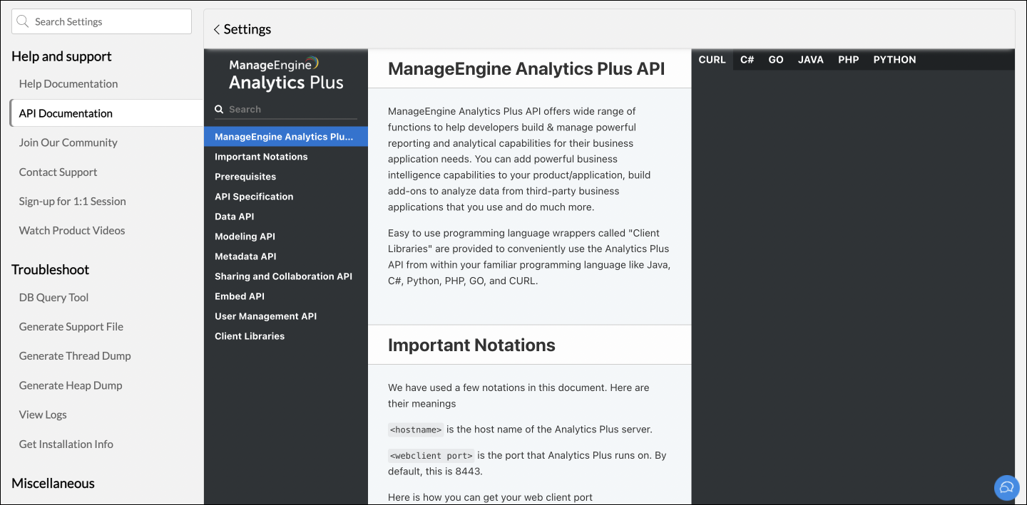1027x505 pixels.
Task: Show JAVA code examples tab
Action: point(811,60)
